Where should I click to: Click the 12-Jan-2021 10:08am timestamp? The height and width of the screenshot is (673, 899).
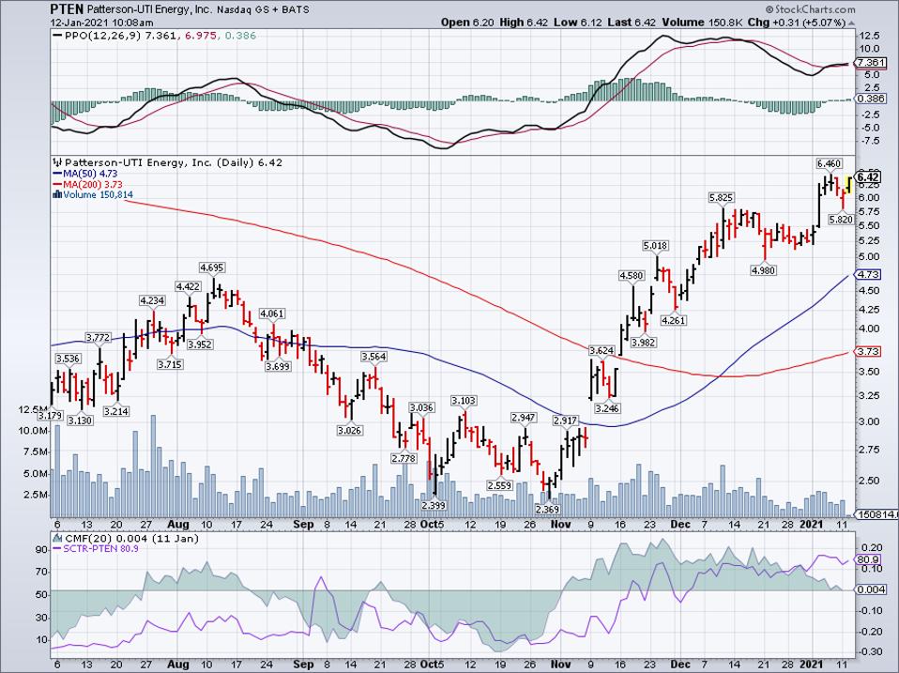(x=102, y=23)
